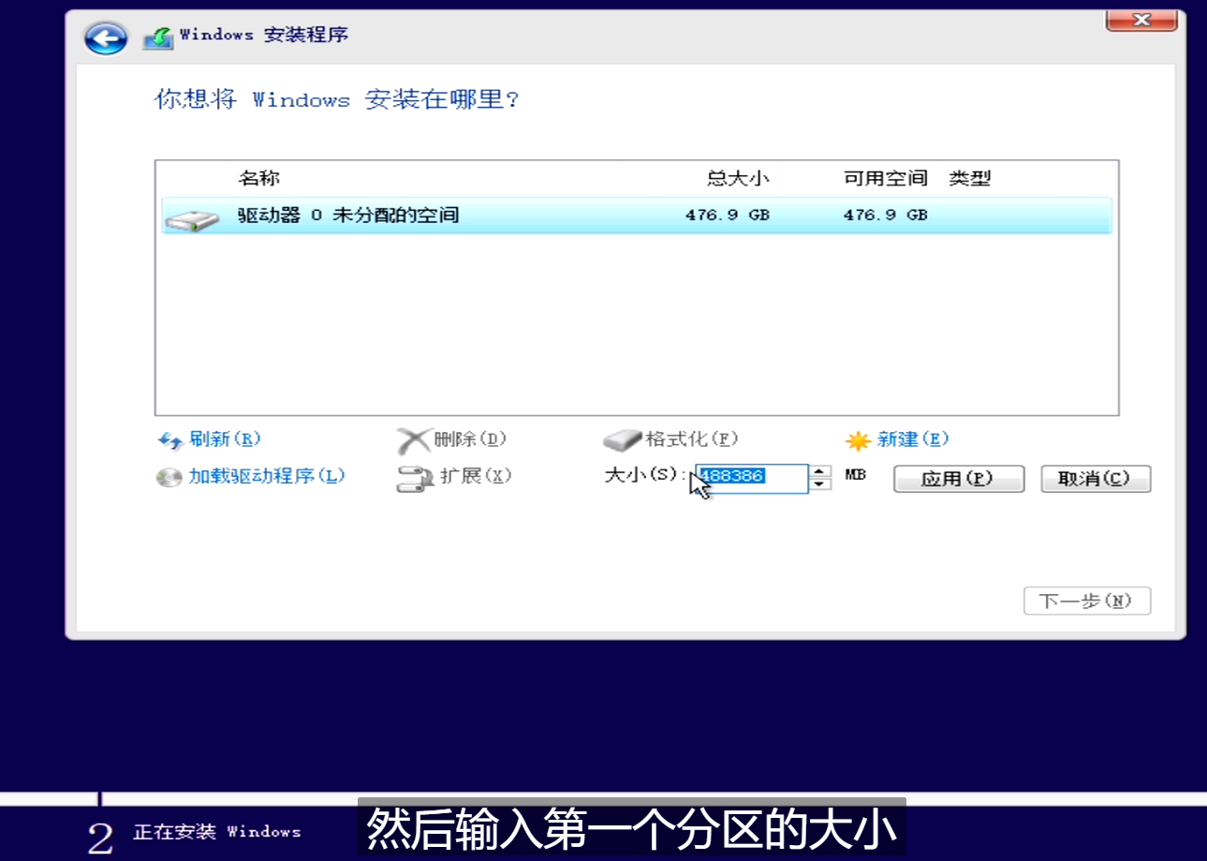1207x861 pixels.
Task: Decrease partition size with the spinner down arrow
Action: 818,484
